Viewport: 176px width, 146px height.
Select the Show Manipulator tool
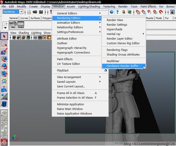4,96
